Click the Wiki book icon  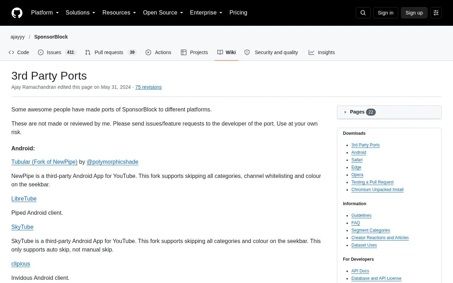(220, 52)
